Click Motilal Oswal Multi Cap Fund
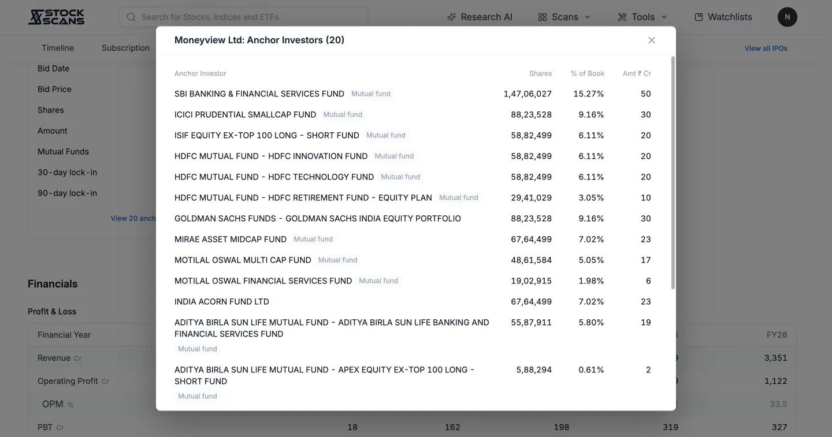The height and width of the screenshot is (437, 832). point(243,260)
